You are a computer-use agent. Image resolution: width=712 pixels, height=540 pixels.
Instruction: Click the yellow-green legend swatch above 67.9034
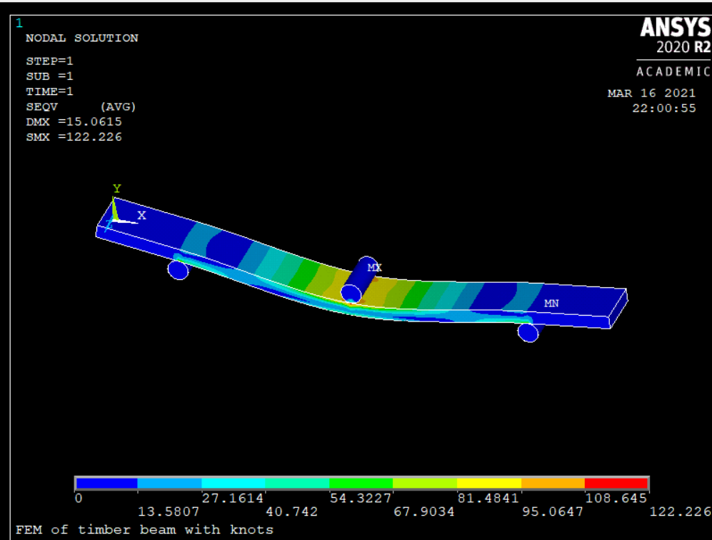point(425,484)
